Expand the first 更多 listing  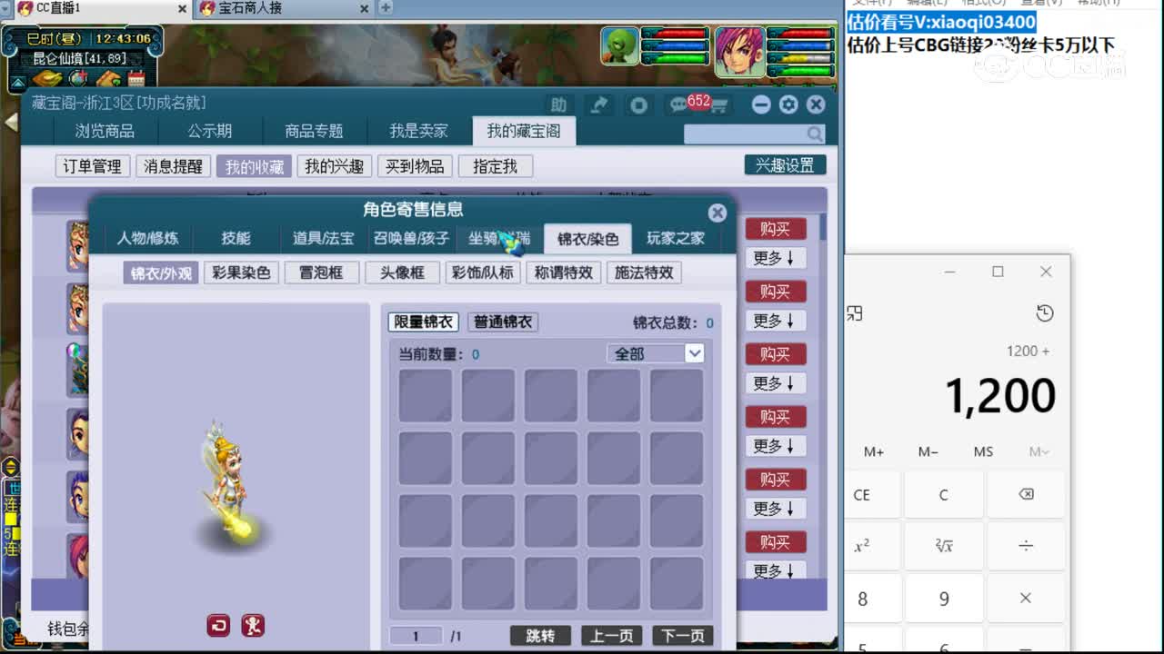[x=774, y=257]
